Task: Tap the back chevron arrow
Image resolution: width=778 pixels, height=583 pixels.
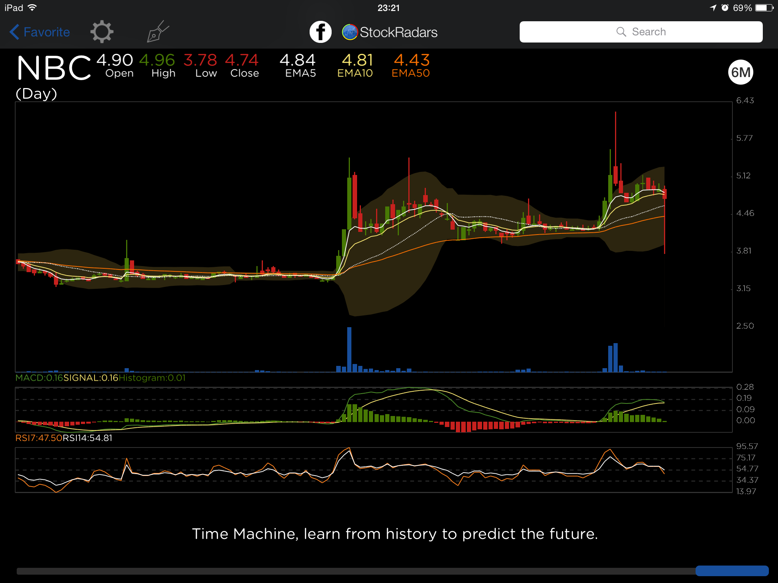Action: coord(14,32)
